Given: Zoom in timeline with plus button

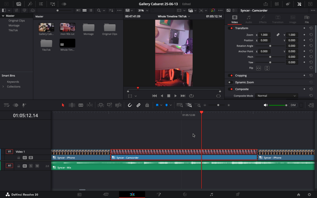Looking at the screenshot, I should [x=229, y=105].
